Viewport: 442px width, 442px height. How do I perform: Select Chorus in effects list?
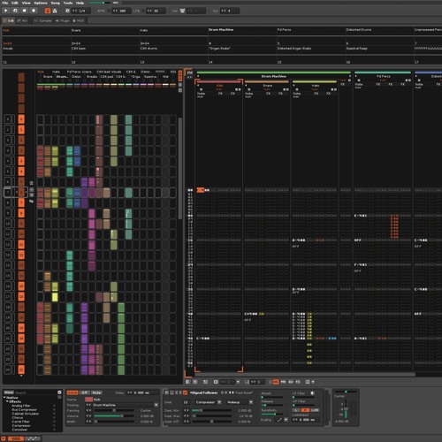coord(18,417)
